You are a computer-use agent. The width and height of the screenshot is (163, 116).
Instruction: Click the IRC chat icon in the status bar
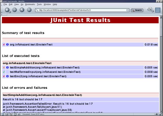point(19,114)
